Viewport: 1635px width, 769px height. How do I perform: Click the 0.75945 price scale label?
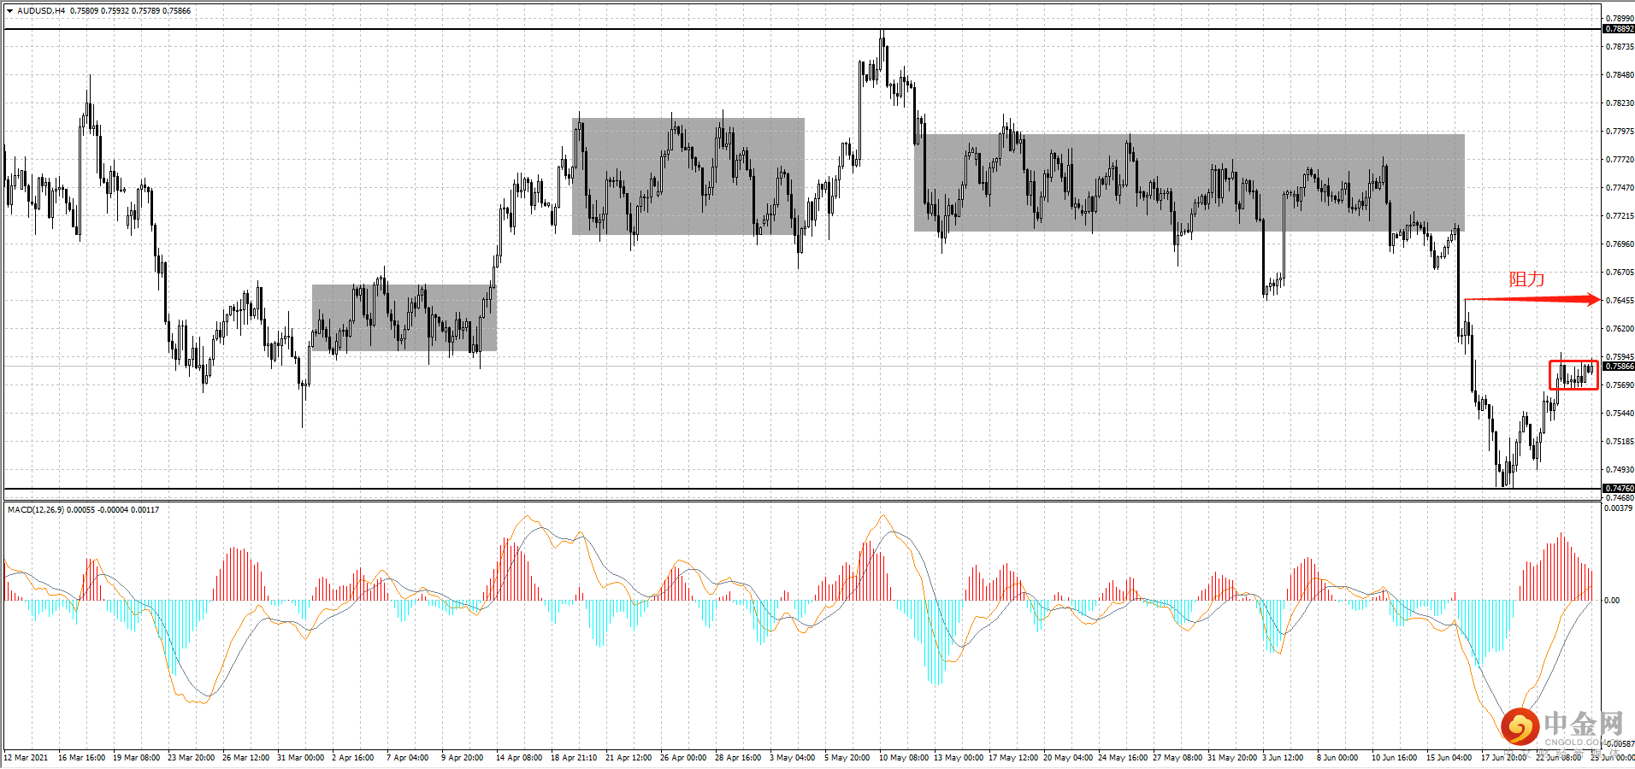[x=1620, y=357]
